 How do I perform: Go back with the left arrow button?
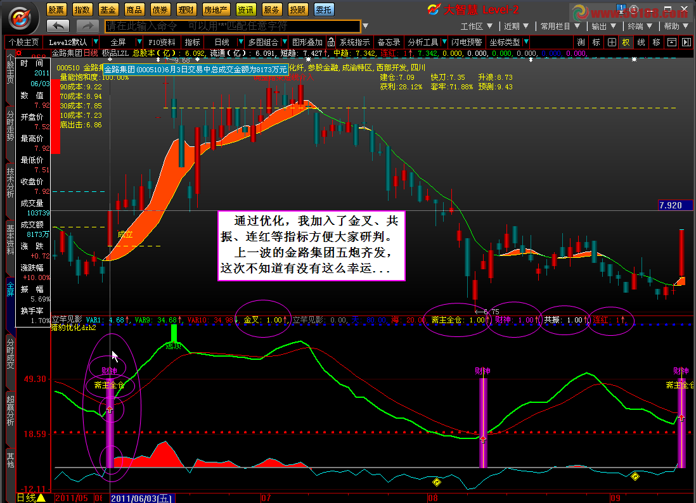point(58,26)
